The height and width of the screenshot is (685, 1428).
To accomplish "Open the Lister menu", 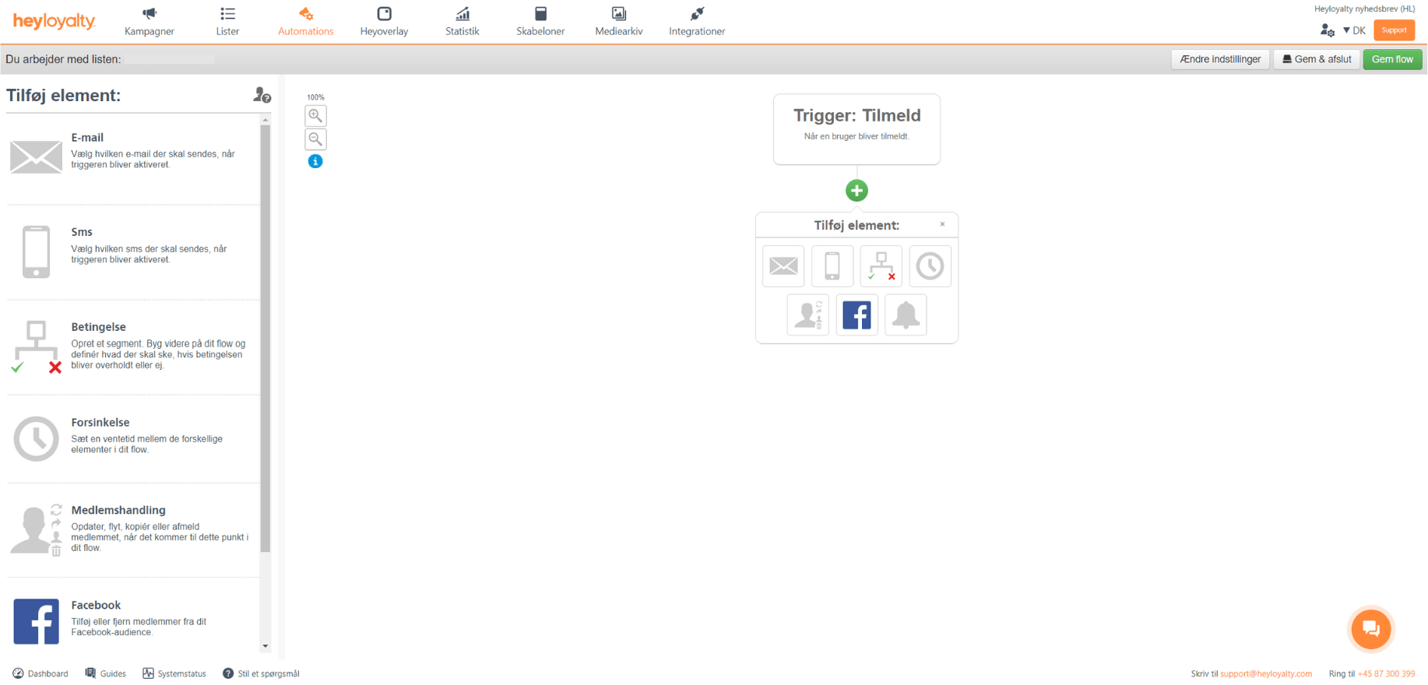I will pos(227,22).
